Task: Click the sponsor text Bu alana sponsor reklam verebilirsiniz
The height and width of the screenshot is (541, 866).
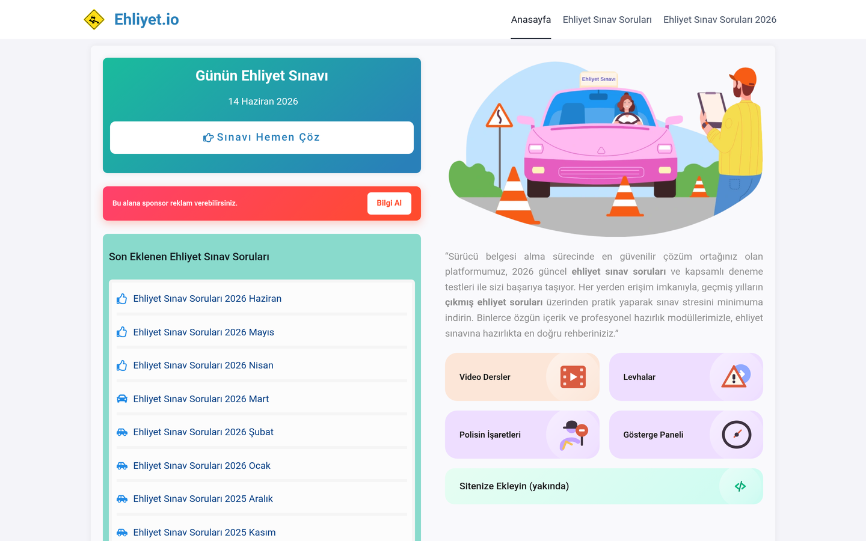Action: click(x=175, y=203)
